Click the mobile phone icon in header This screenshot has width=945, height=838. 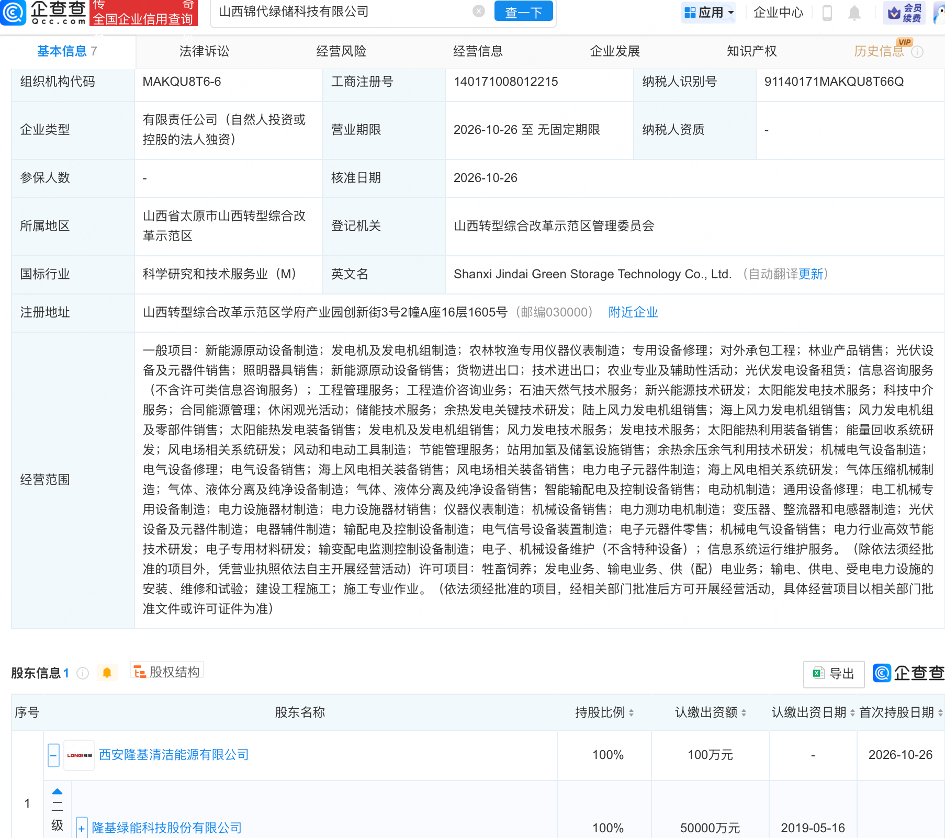827,13
